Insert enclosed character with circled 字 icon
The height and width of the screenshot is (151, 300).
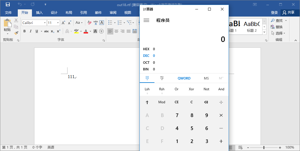(x=101, y=31)
